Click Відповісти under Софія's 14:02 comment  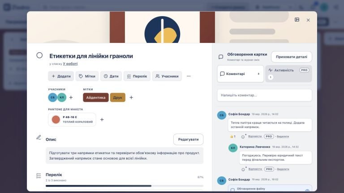tap(255, 136)
